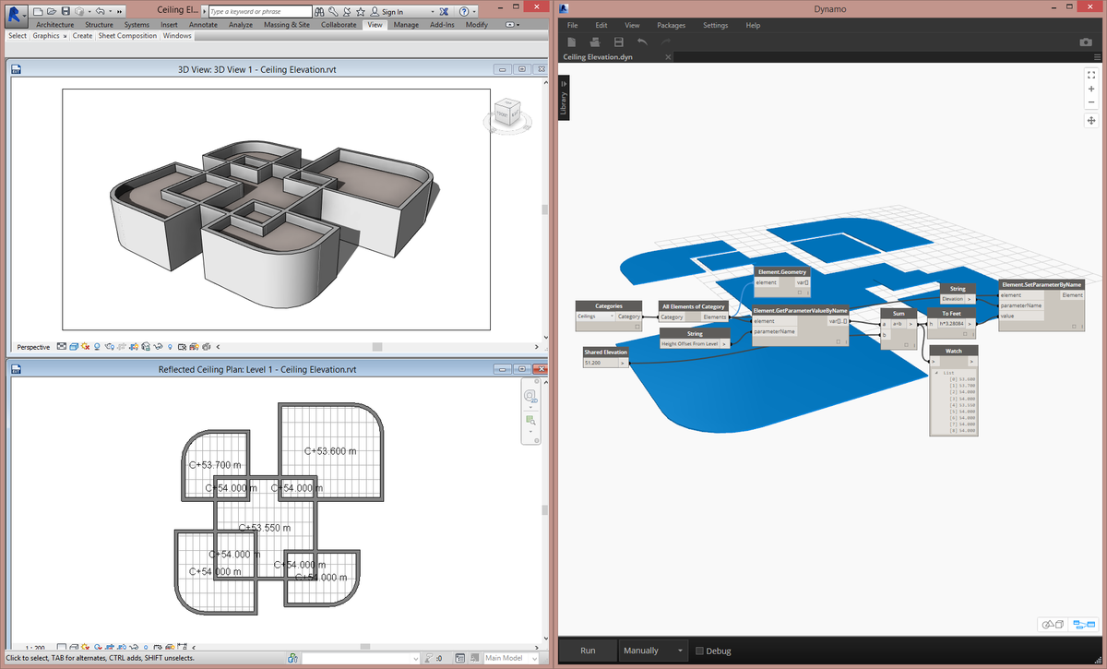
Task: Click the ViewCube in the 3D view
Action: (507, 112)
